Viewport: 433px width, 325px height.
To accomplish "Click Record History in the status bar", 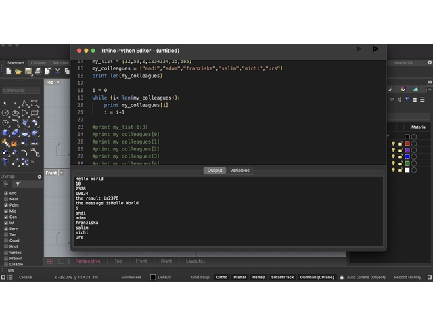I will pyautogui.click(x=407, y=277).
